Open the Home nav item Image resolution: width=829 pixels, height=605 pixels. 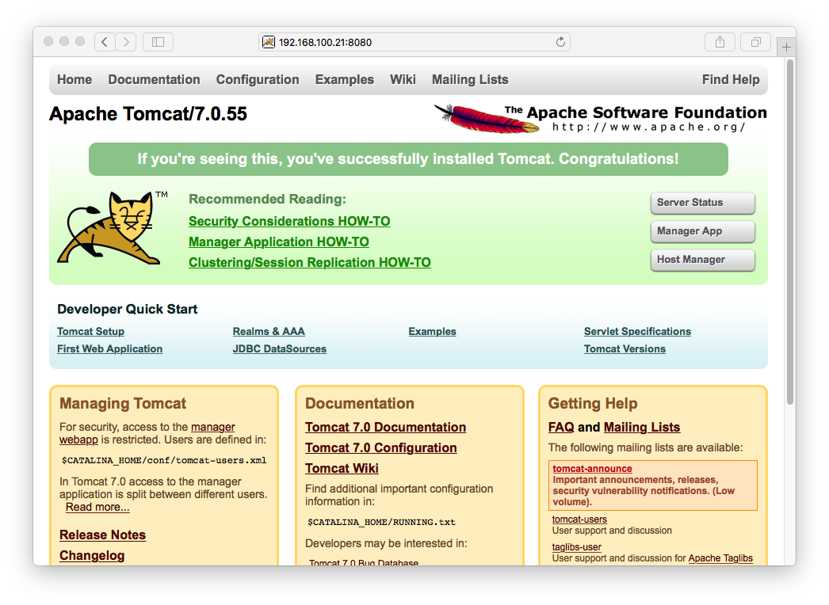[74, 79]
